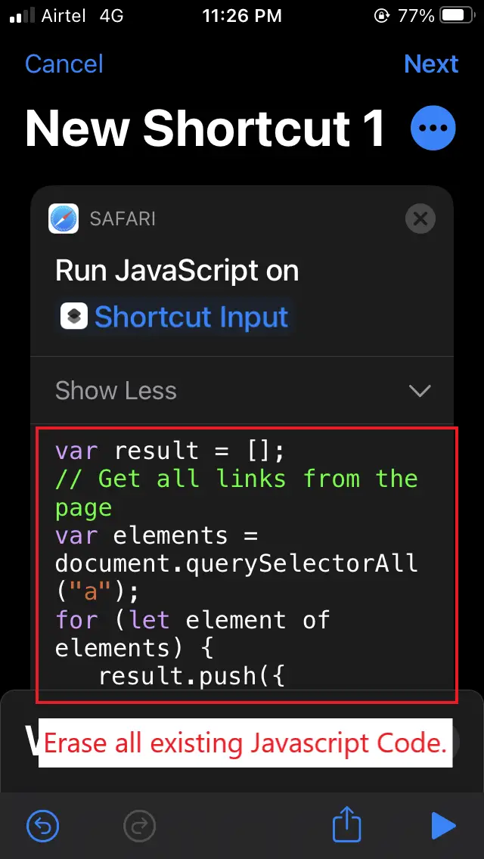Tap the Airtel signal bars icon
This screenshot has width=484, height=859.
point(22,16)
